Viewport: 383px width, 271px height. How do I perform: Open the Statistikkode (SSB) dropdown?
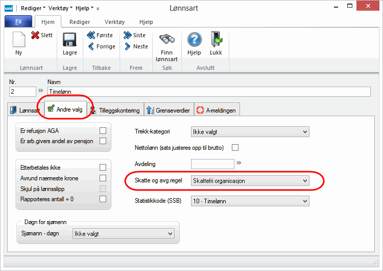click(x=305, y=201)
